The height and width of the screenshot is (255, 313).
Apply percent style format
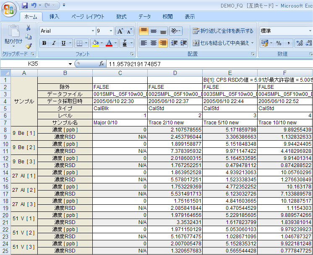[x=279, y=43]
